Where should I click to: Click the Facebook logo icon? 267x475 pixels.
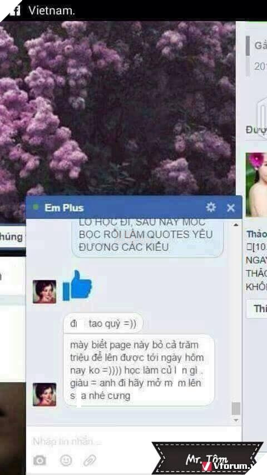pyautogui.click(x=14, y=11)
